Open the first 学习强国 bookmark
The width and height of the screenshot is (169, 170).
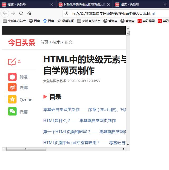pos(146,21)
